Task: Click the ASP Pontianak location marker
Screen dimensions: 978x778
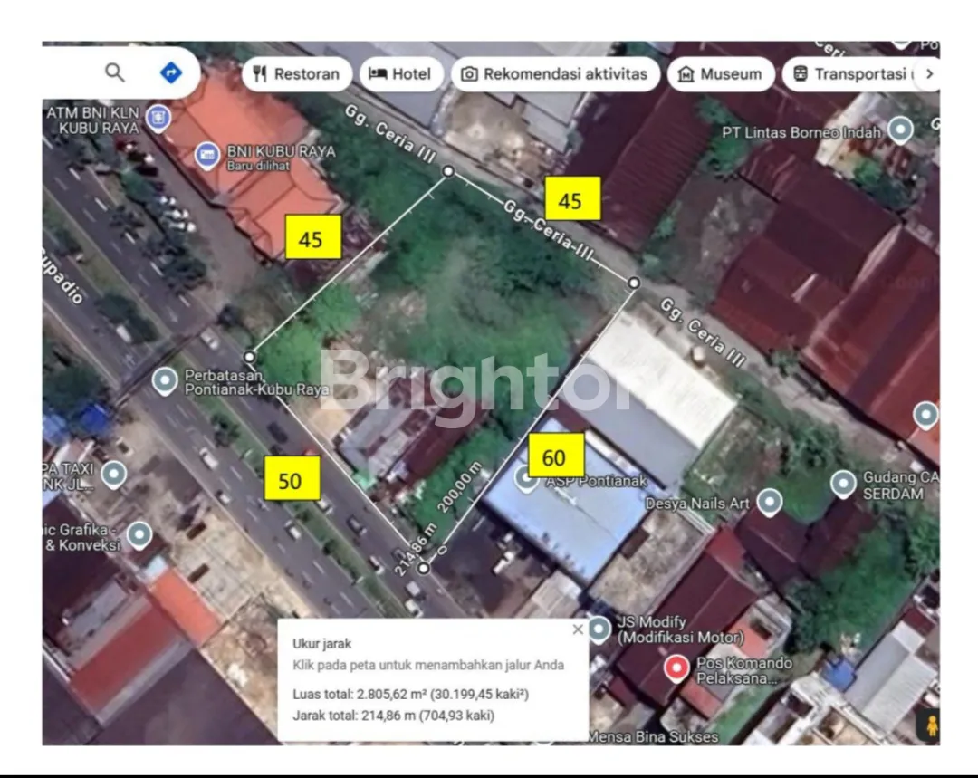Action: (526, 478)
